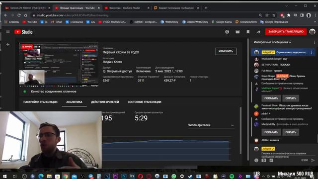Open WhatsApp from the taskbar
The height and width of the screenshot is (179, 318).
[173, 176]
